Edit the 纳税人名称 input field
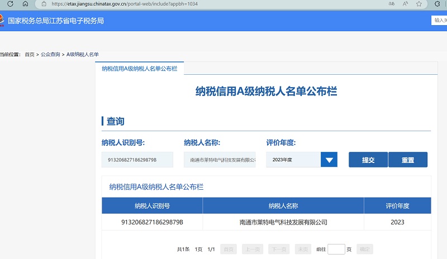The height and width of the screenshot is (259, 447). coord(220,160)
